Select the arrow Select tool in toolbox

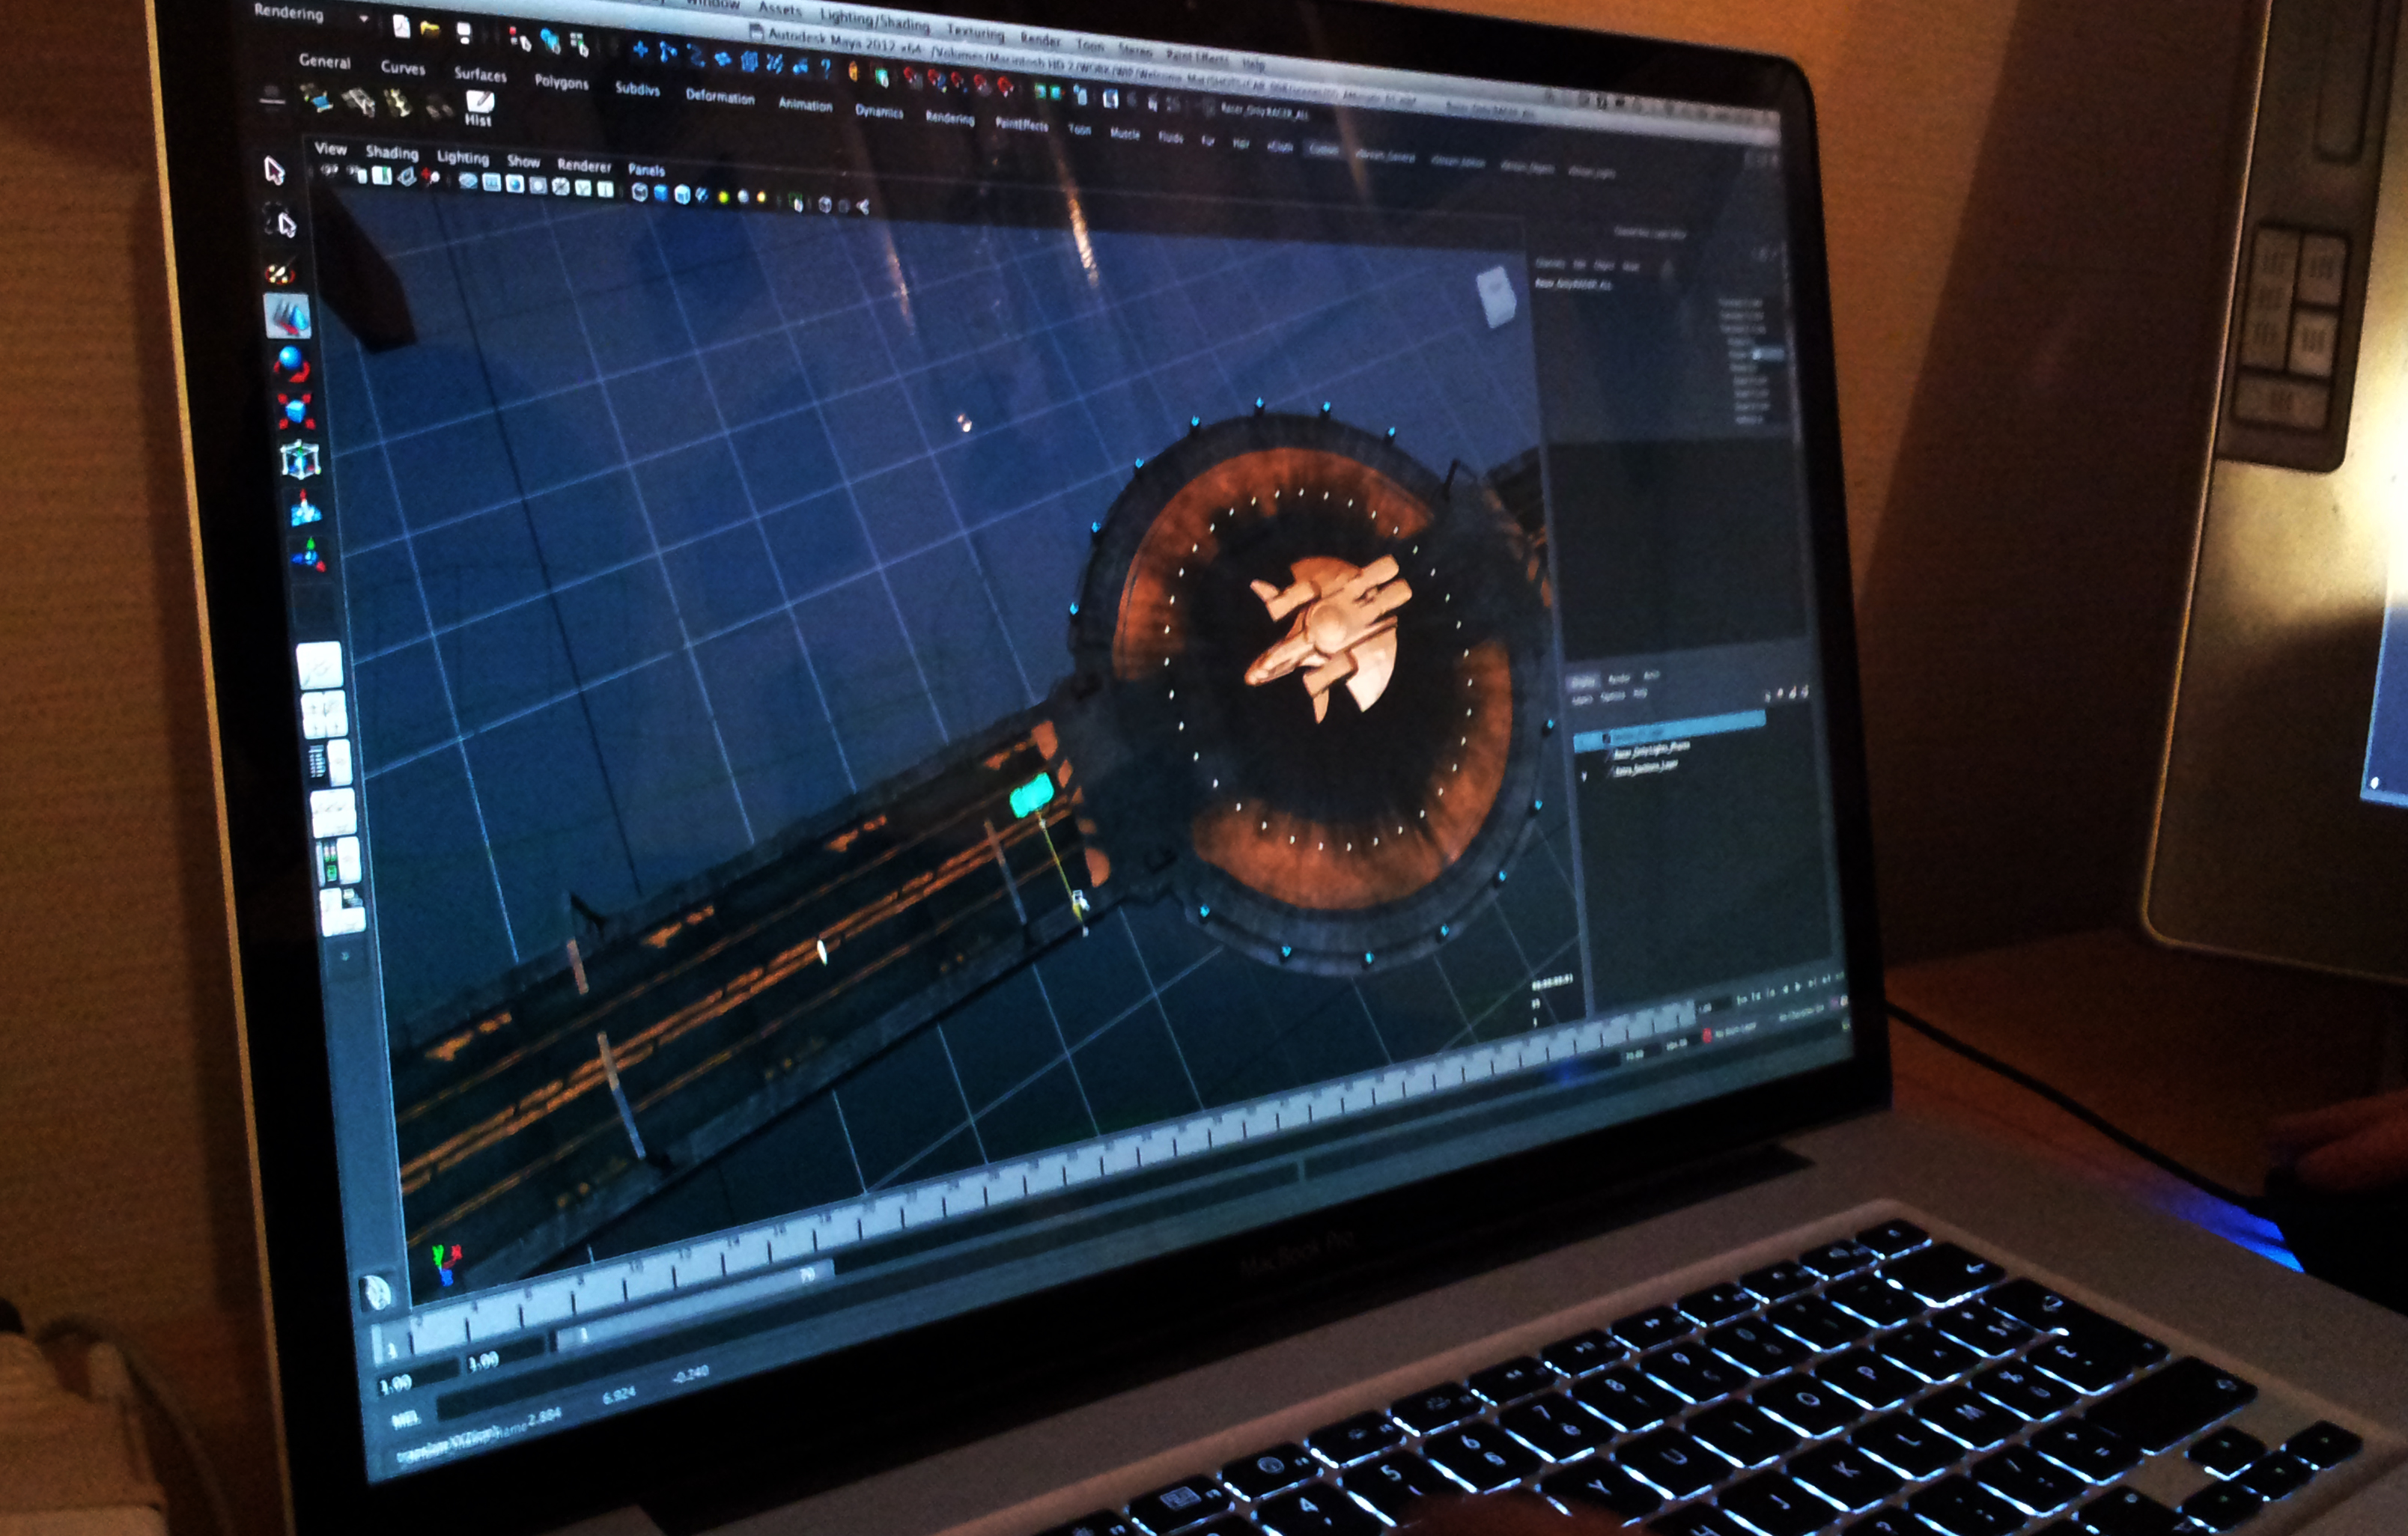(274, 171)
